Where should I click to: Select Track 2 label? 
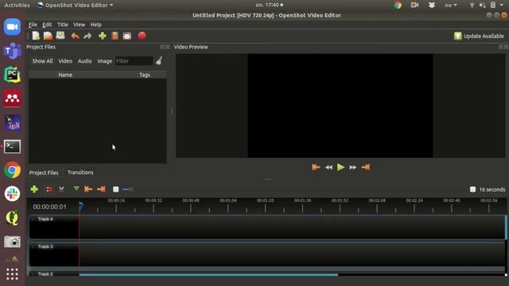pos(45,274)
